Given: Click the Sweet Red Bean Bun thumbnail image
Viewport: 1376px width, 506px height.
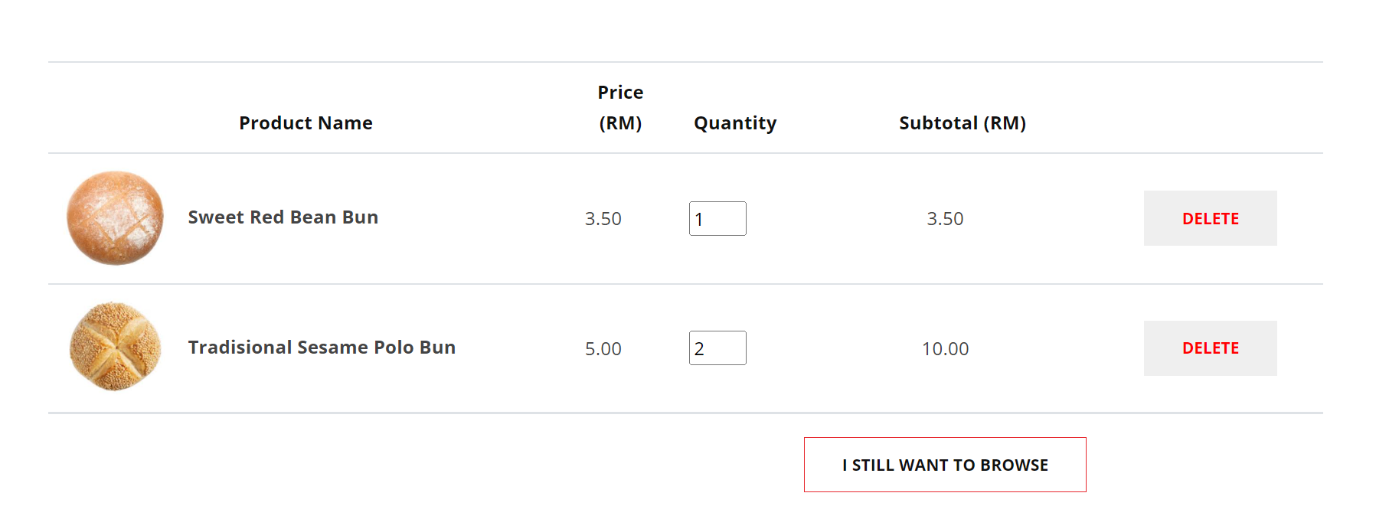Looking at the screenshot, I should click(x=115, y=218).
